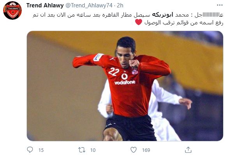Click the number 22 on the jersey
The height and width of the screenshot is (160, 227).
click(114, 71)
